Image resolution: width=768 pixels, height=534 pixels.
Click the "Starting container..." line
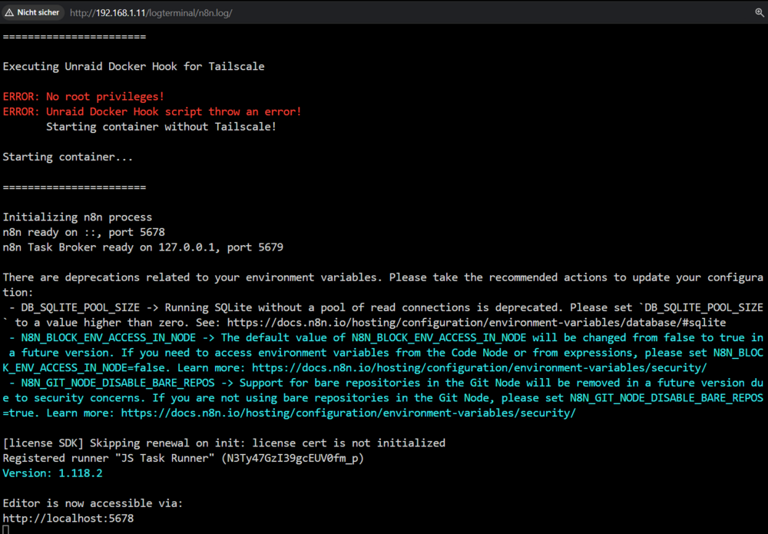point(68,157)
